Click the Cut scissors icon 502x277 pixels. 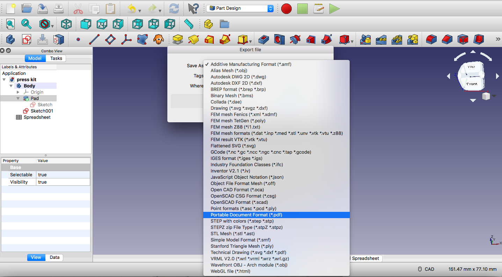78,8
